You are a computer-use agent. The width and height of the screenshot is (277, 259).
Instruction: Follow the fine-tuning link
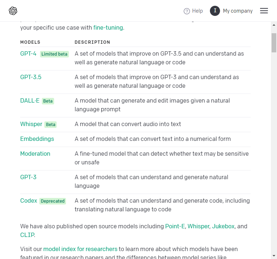[x=108, y=27]
